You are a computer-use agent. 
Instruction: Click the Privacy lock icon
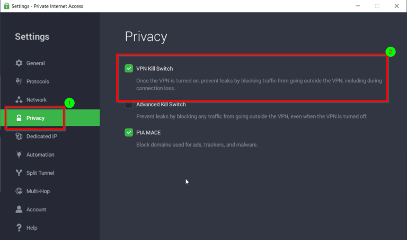[19, 118]
